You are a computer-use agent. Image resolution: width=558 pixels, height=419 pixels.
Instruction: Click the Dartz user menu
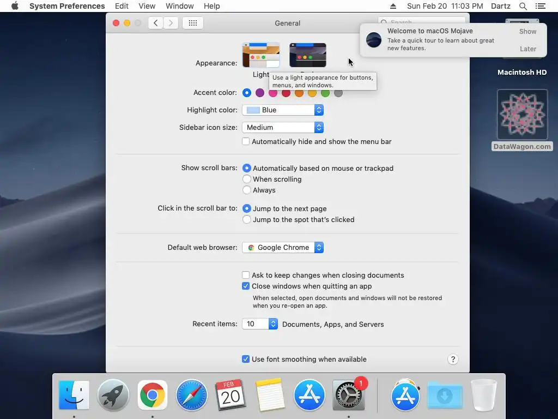501,6
